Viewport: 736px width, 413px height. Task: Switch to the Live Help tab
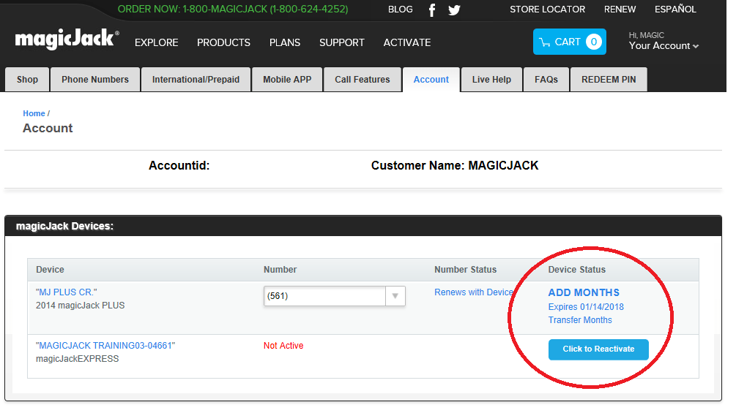(491, 80)
